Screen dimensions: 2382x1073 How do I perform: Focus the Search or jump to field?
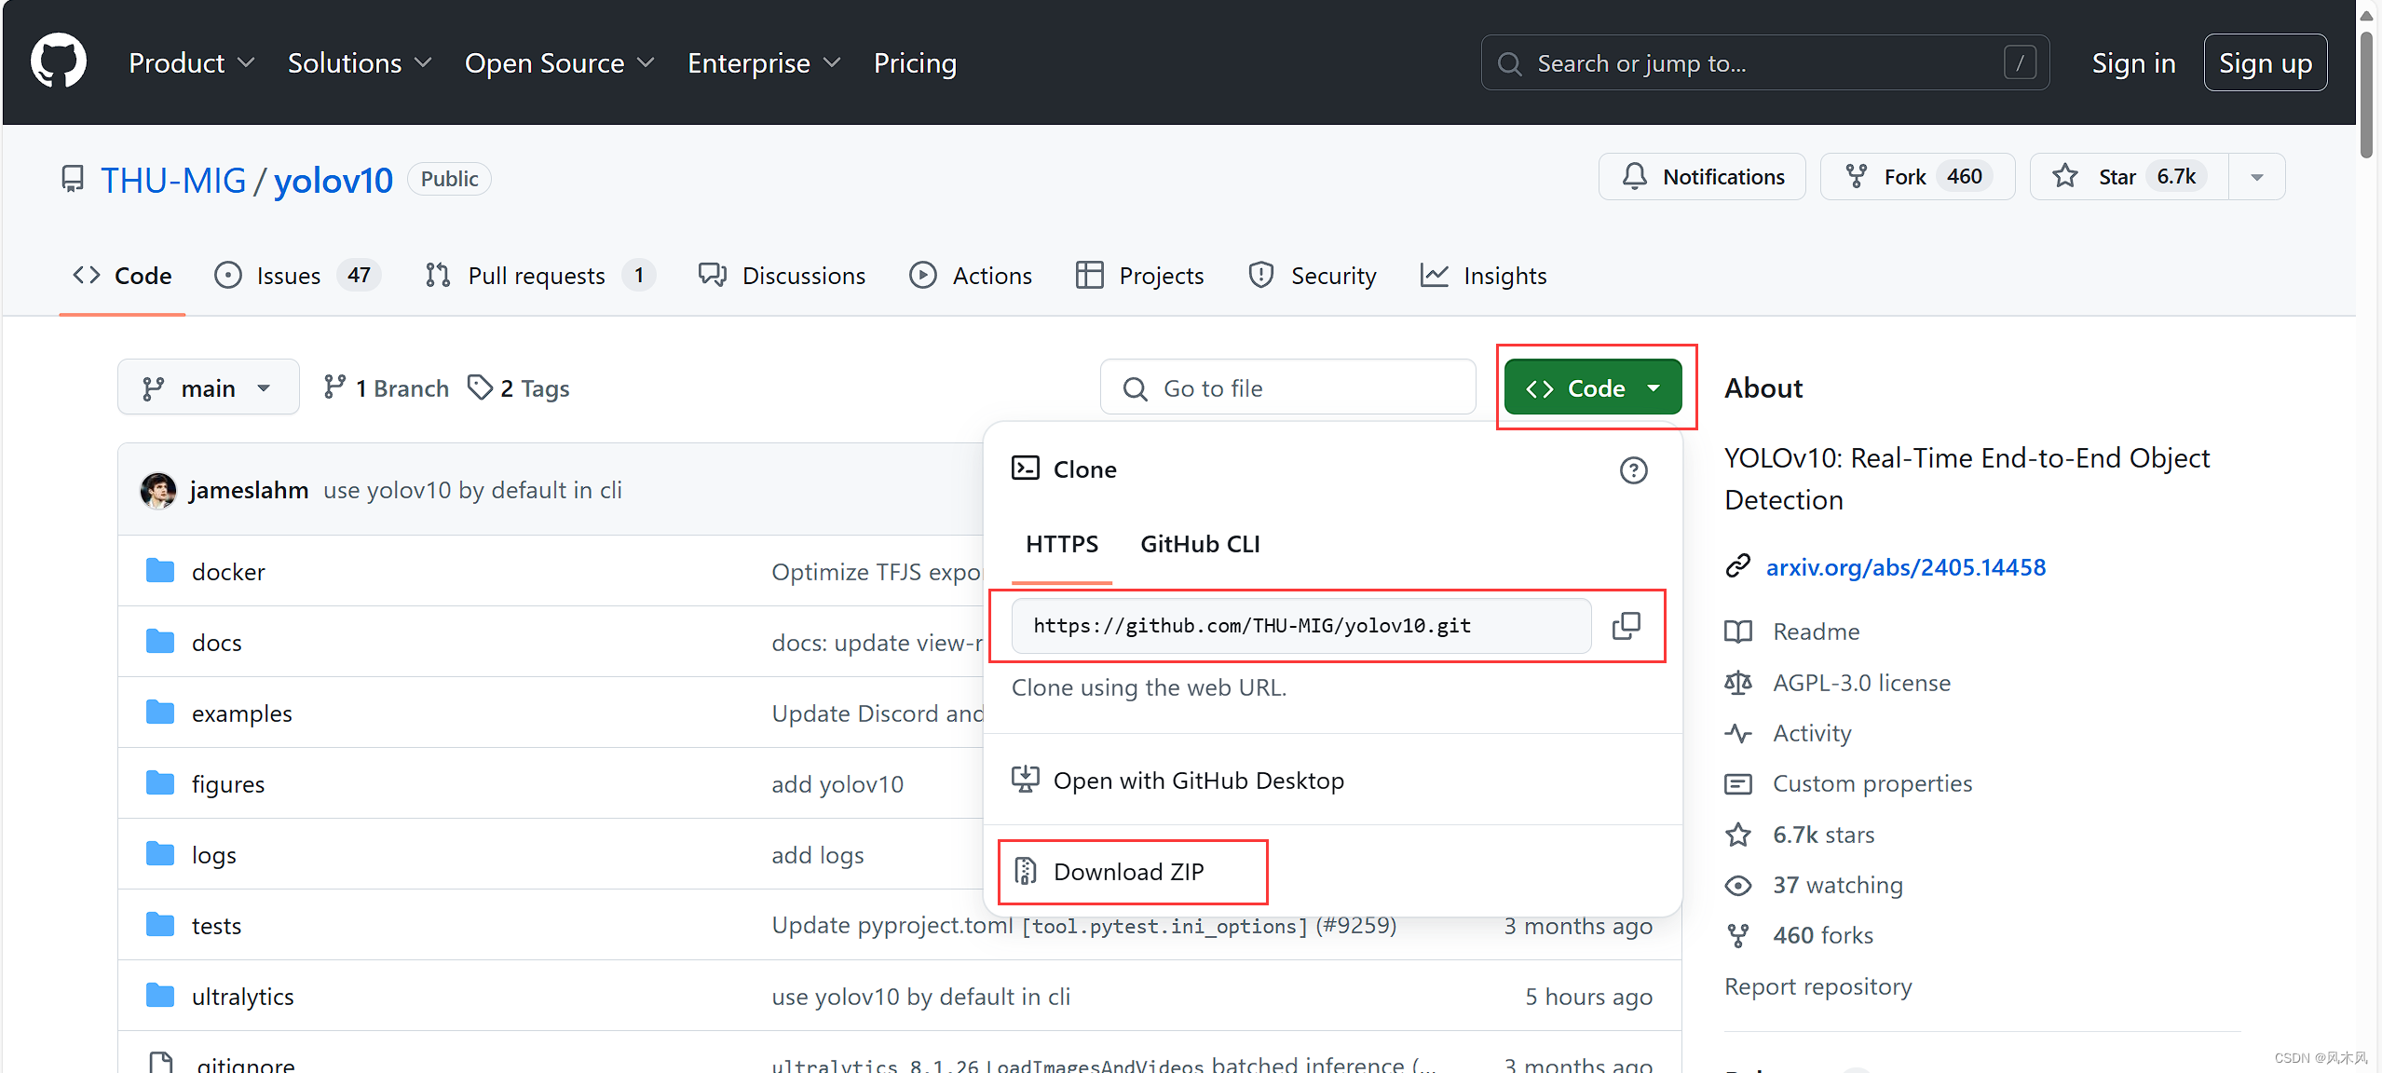1764,63
